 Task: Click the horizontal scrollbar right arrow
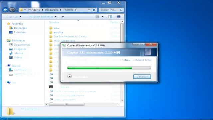coord(118,104)
